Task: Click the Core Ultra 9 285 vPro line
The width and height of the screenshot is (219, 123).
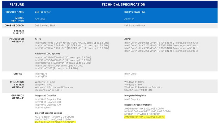Action: (161, 43)
